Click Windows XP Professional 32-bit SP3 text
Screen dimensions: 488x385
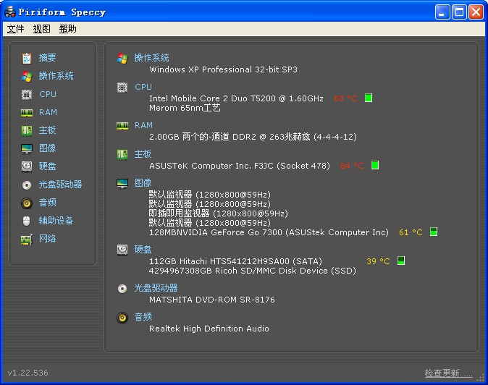tap(223, 69)
